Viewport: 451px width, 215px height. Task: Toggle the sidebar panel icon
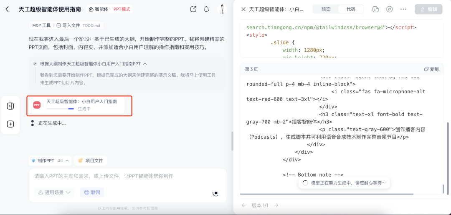click(x=10, y=106)
